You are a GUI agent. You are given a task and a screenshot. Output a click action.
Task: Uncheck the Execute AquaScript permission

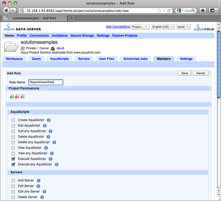pos(13,159)
